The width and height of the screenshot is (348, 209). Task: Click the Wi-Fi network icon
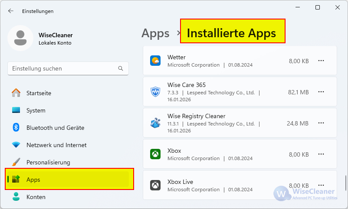coord(16,145)
